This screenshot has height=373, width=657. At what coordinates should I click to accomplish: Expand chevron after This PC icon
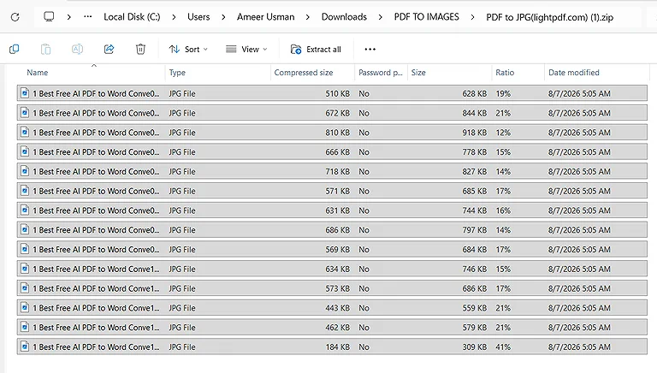[x=68, y=17]
